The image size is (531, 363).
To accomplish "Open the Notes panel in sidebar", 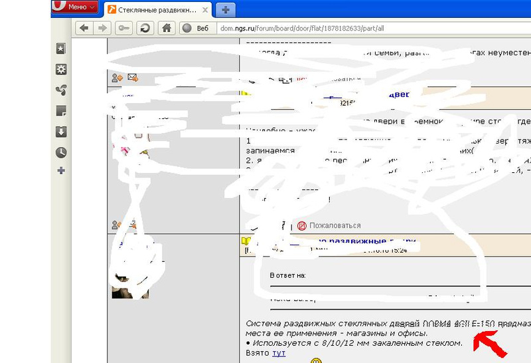I will point(61,111).
